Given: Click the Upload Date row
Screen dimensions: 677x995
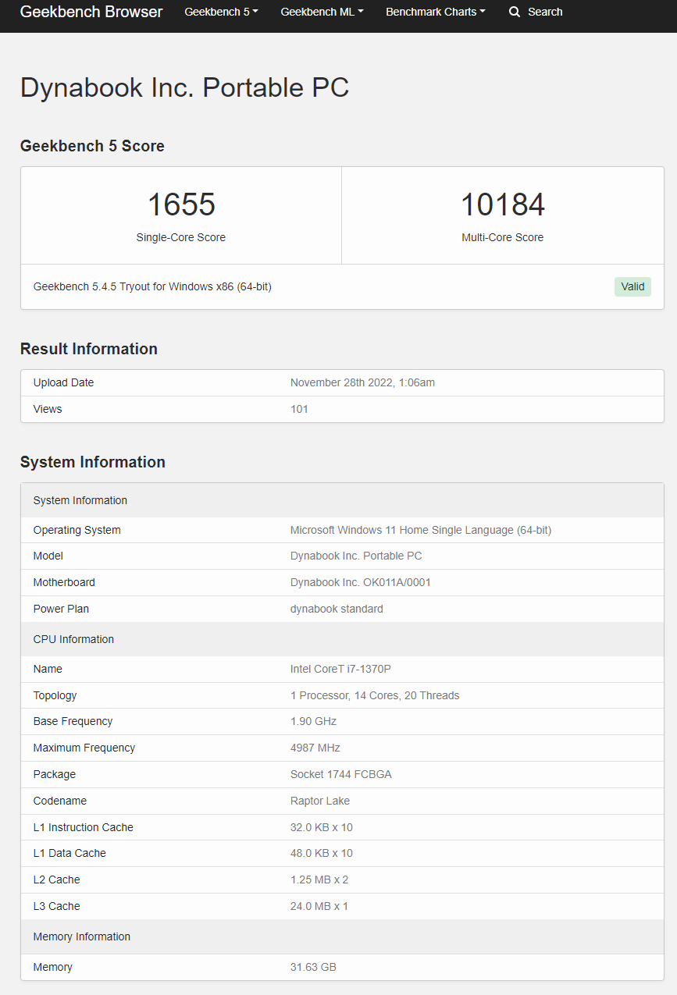Looking at the screenshot, I should coord(63,382).
